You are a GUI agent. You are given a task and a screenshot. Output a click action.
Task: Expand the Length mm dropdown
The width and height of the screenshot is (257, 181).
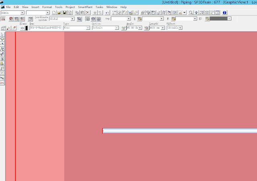[163, 28]
